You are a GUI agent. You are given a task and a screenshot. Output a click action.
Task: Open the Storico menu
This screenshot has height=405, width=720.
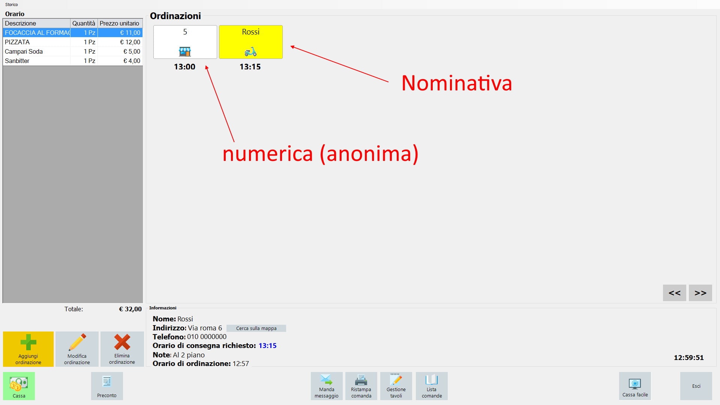11,4
